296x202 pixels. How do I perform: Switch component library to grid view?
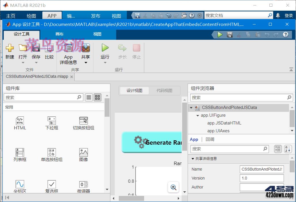tap(97, 97)
